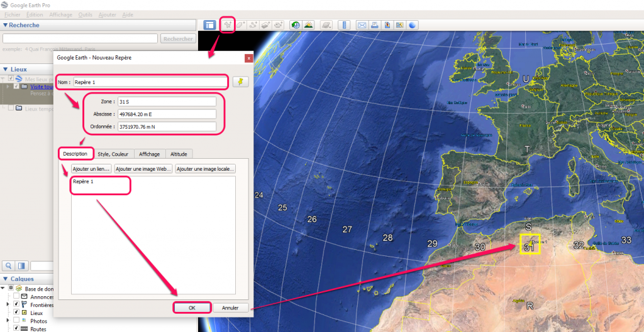Click the Routes road layer icon

[x=25, y=329]
